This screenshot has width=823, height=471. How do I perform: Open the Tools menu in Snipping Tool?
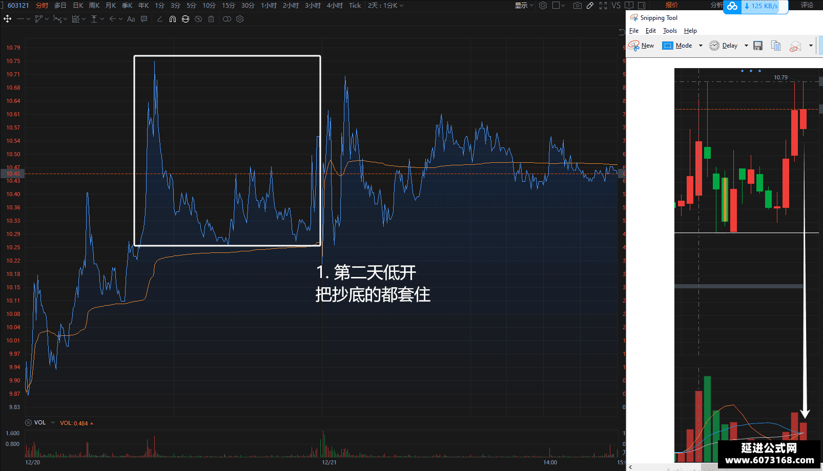[670, 31]
